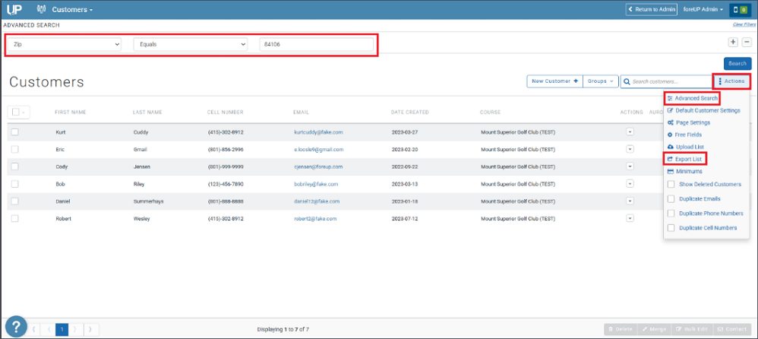Viewport: 758px width, 339px height.
Task: Add a search filter row with plus icon
Action: 734,42
